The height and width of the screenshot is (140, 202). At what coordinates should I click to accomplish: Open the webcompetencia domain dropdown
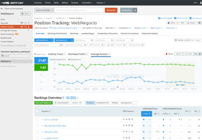click(x=44, y=40)
